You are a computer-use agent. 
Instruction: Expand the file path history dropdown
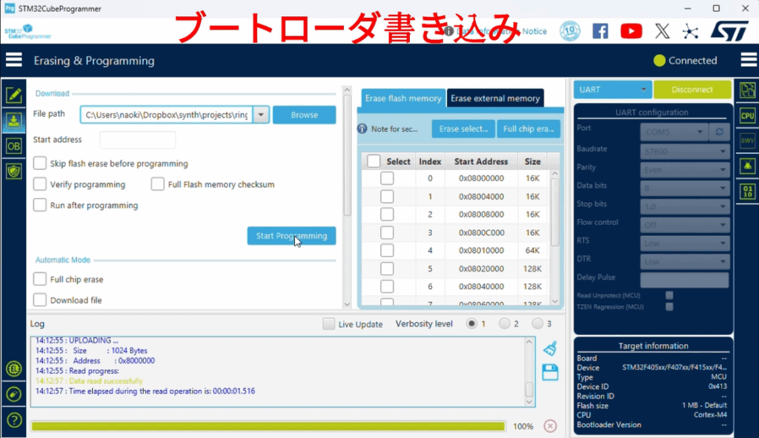(x=261, y=115)
